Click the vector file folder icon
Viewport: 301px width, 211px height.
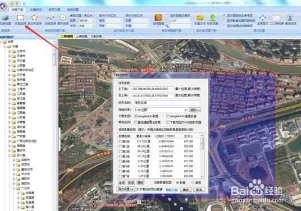pos(200,18)
